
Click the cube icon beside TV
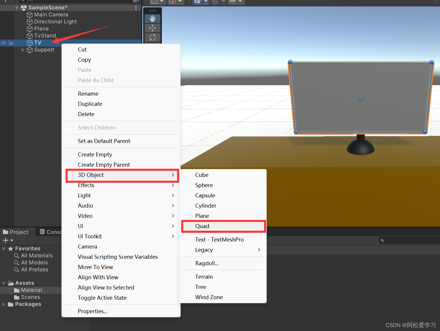30,43
